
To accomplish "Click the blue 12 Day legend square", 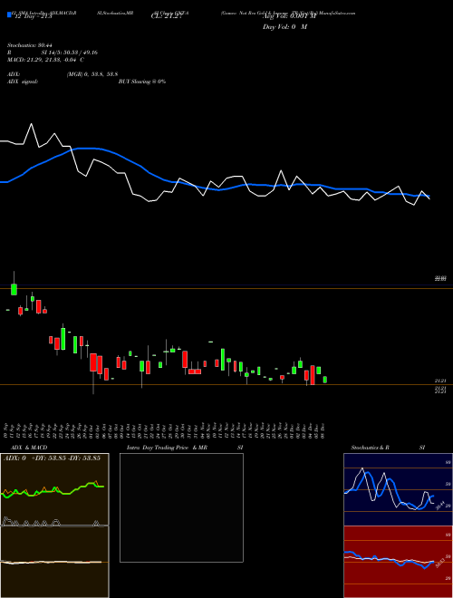I will click(9, 14).
